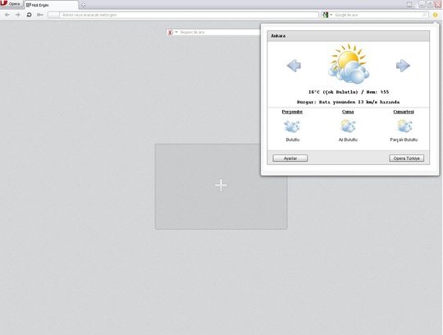Open the Opera main menu button
This screenshot has height=335, width=443.
(x=11, y=3)
